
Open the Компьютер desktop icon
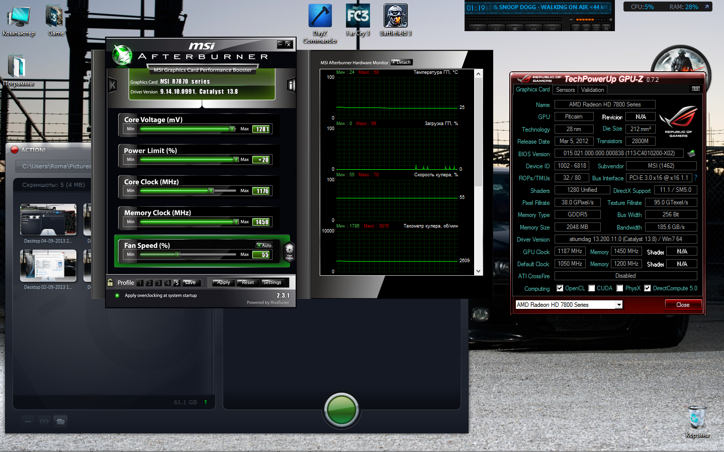[19, 21]
